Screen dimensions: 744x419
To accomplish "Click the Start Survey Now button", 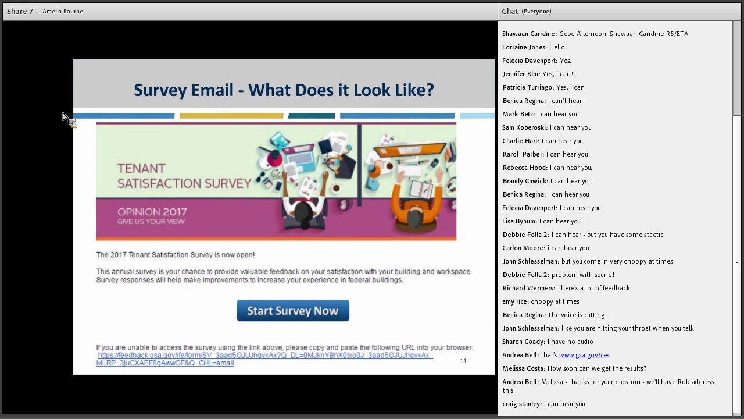I will [x=293, y=311].
